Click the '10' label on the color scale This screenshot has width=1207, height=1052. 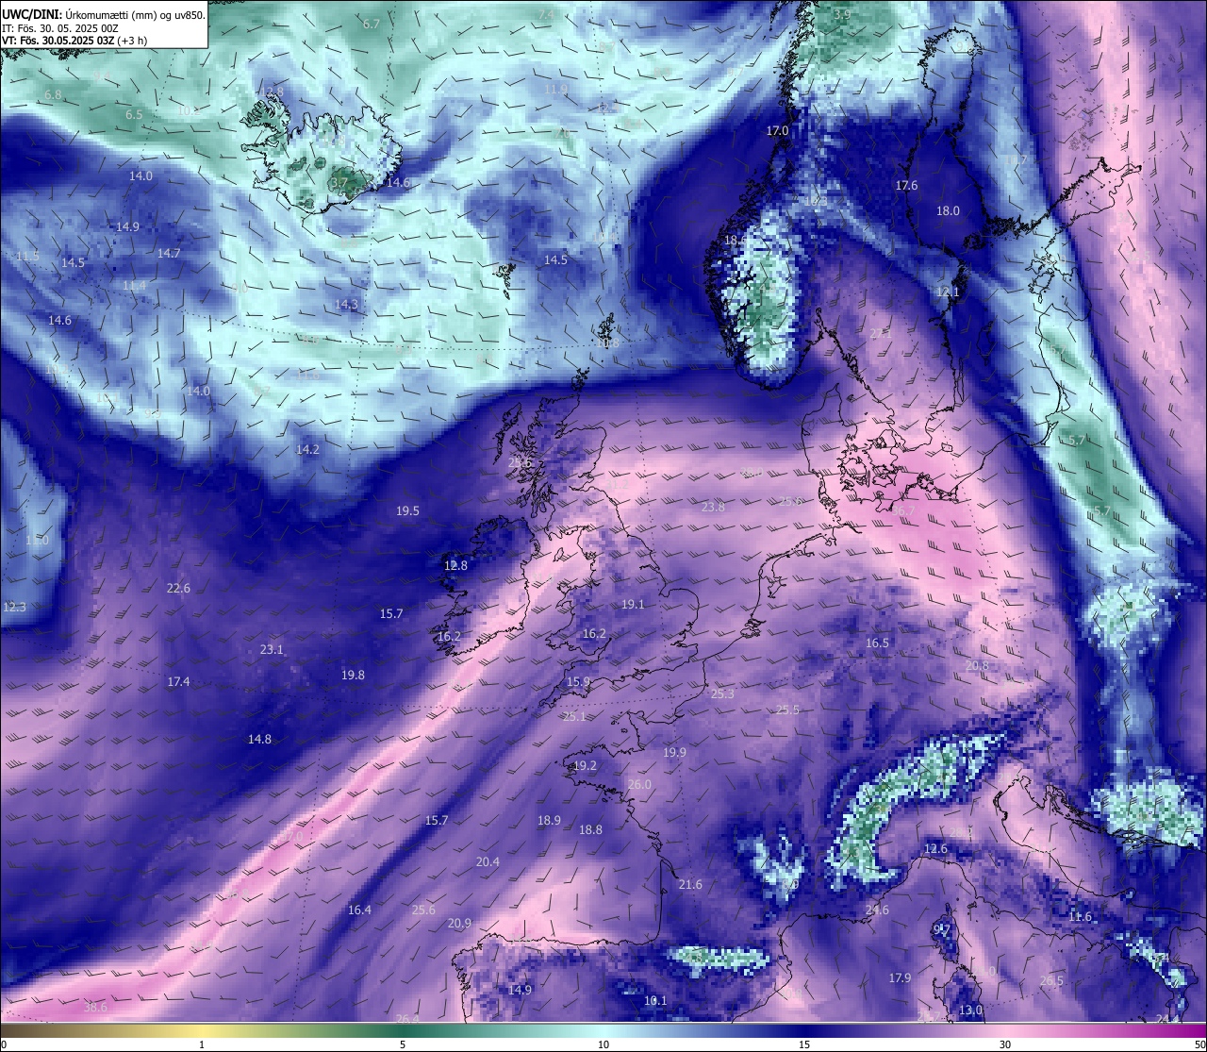(603, 1044)
